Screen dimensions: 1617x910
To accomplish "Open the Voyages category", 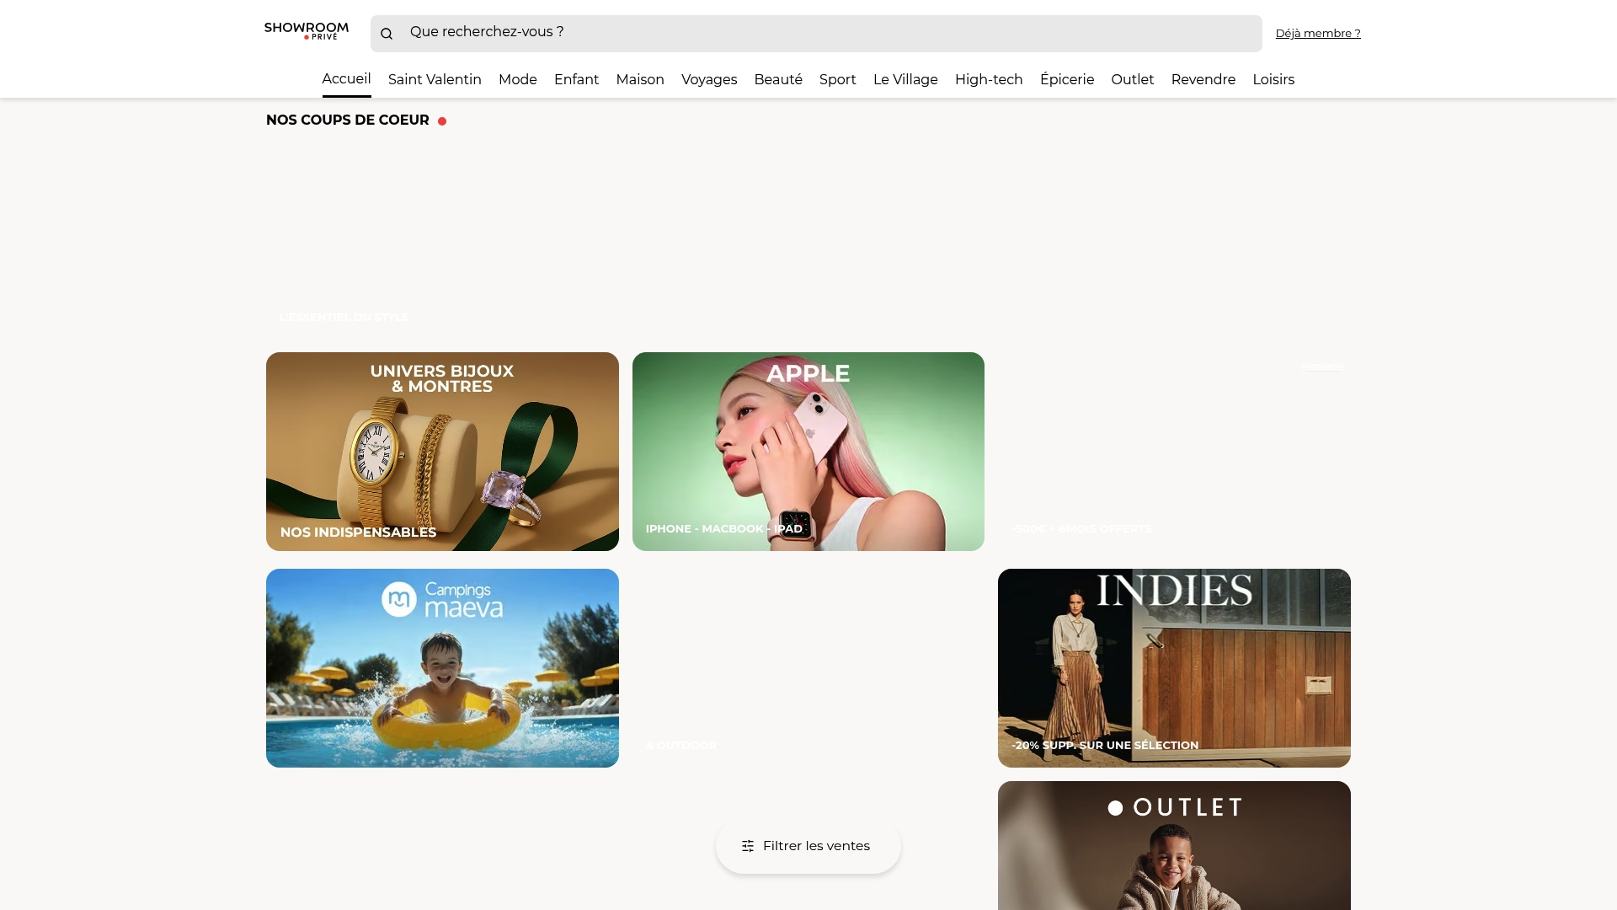I will 708,80.
